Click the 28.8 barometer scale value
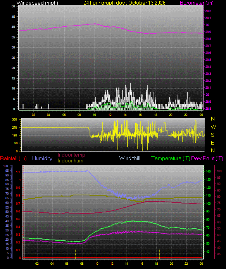This screenshot has width=226, height=269. [x=208, y=109]
